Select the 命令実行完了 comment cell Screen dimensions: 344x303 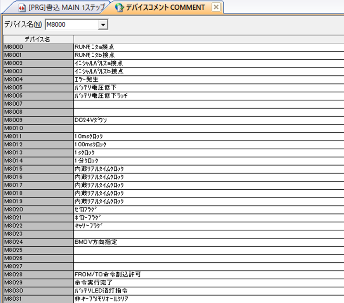pos(208,282)
